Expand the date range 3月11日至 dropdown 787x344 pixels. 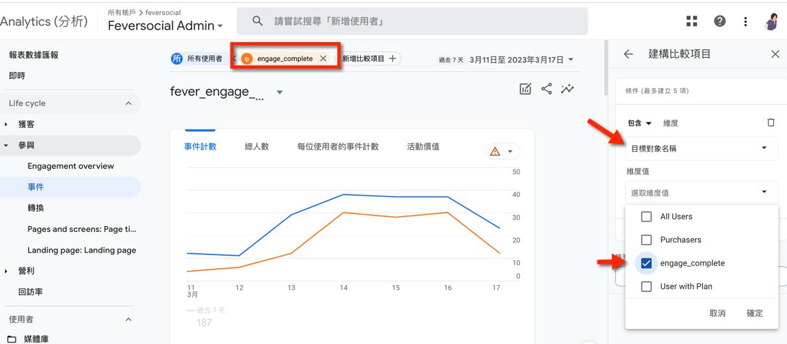click(x=522, y=60)
